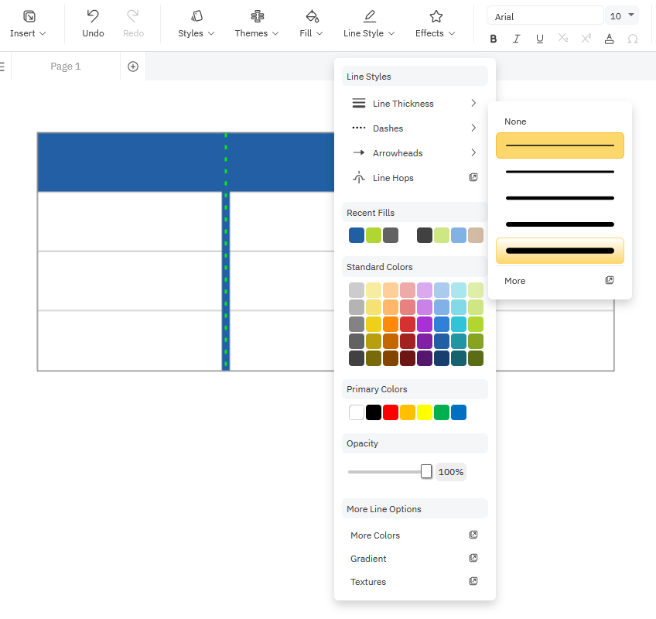The height and width of the screenshot is (619, 656).
Task: Click the Arial font name field
Action: click(x=545, y=16)
